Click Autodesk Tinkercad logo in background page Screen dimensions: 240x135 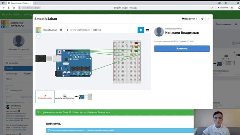click(13, 24)
